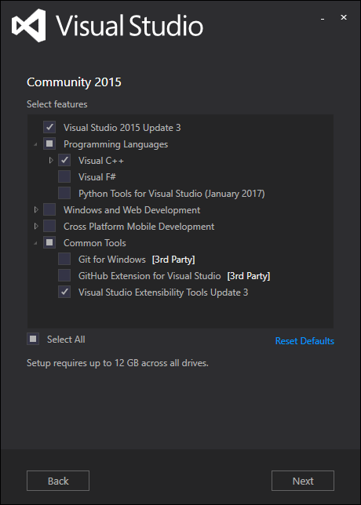
Task: Uncheck Visual Studio Extensibility Tools Update 3
Action: click(x=64, y=292)
